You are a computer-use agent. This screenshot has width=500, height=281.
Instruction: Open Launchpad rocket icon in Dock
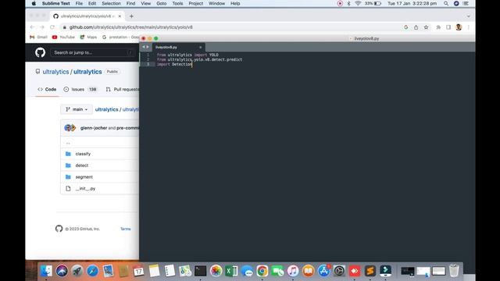click(77, 271)
